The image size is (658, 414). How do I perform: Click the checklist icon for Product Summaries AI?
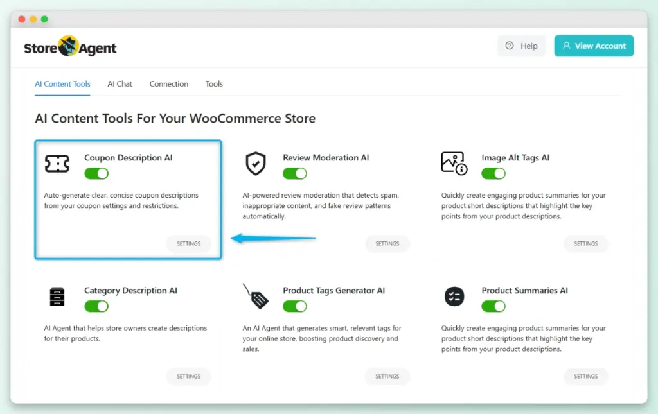click(454, 296)
